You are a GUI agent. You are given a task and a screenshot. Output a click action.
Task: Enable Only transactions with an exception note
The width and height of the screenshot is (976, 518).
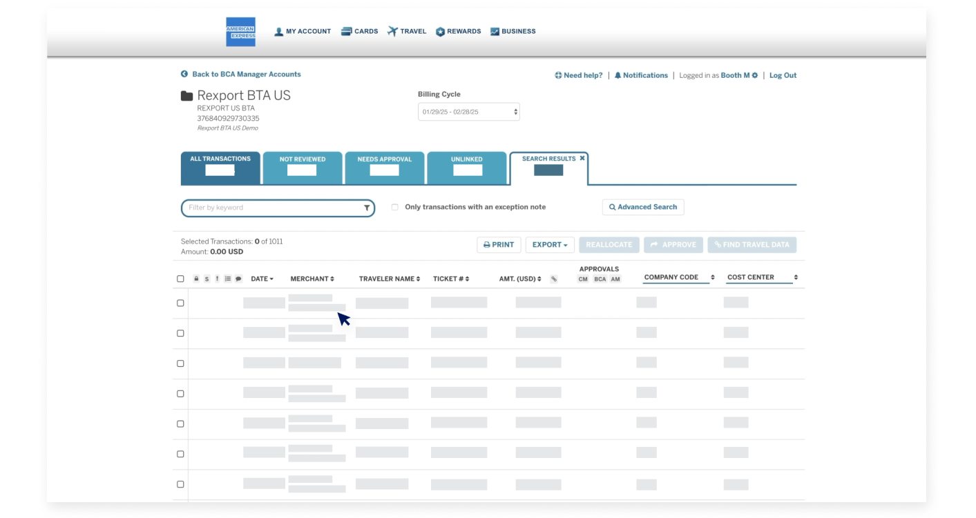394,207
